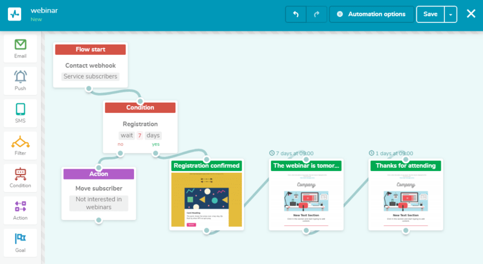The width and height of the screenshot is (483, 264).
Task: Select the Move subscriber Action block
Action: click(x=98, y=193)
